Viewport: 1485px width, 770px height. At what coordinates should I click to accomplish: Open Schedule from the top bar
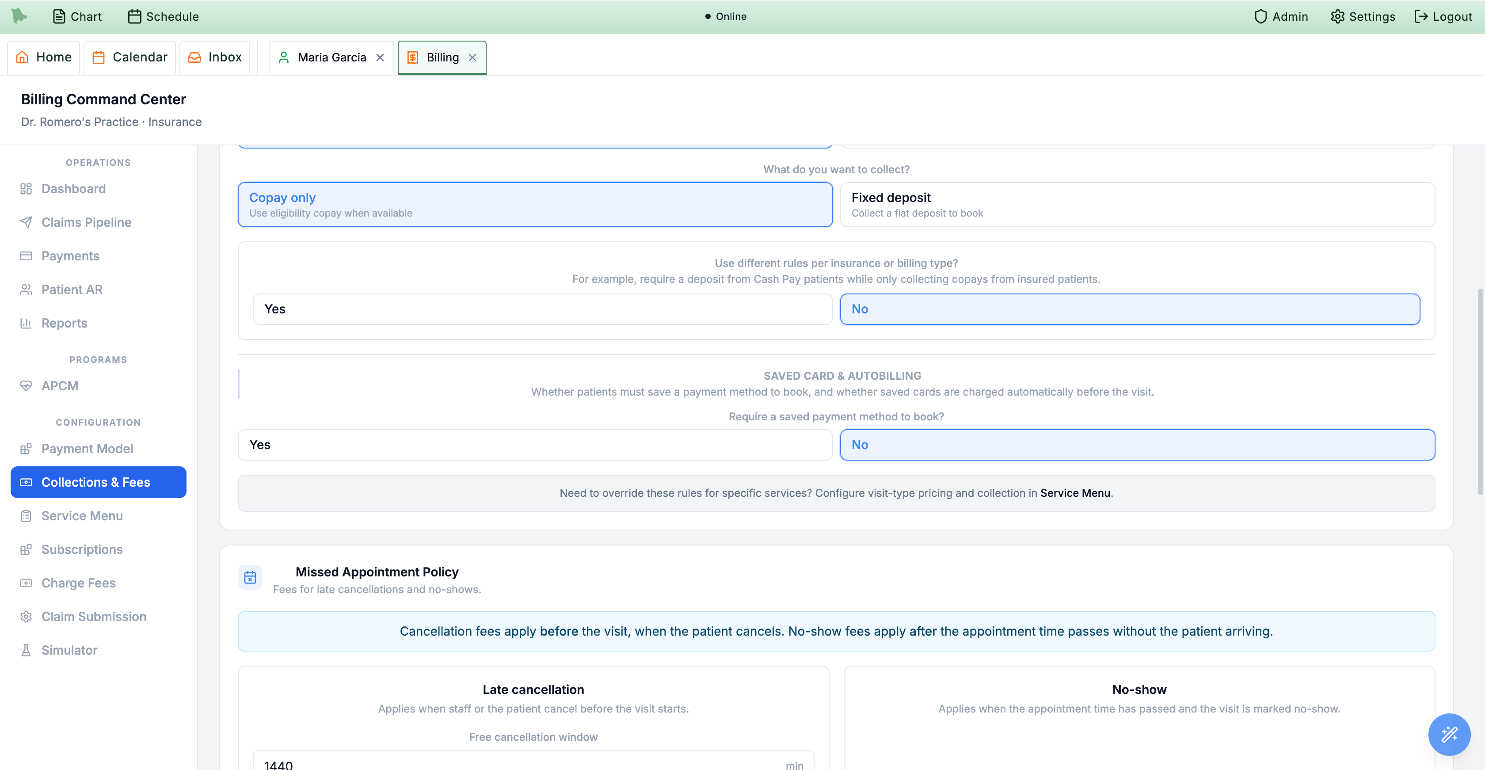point(163,16)
